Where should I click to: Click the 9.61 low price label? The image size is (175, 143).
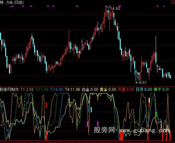point(143,83)
